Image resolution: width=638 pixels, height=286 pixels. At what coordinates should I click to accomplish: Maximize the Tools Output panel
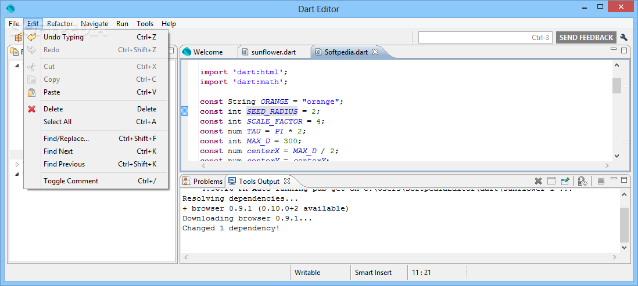624,180
